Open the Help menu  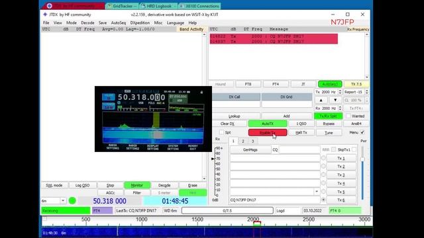[193, 23]
